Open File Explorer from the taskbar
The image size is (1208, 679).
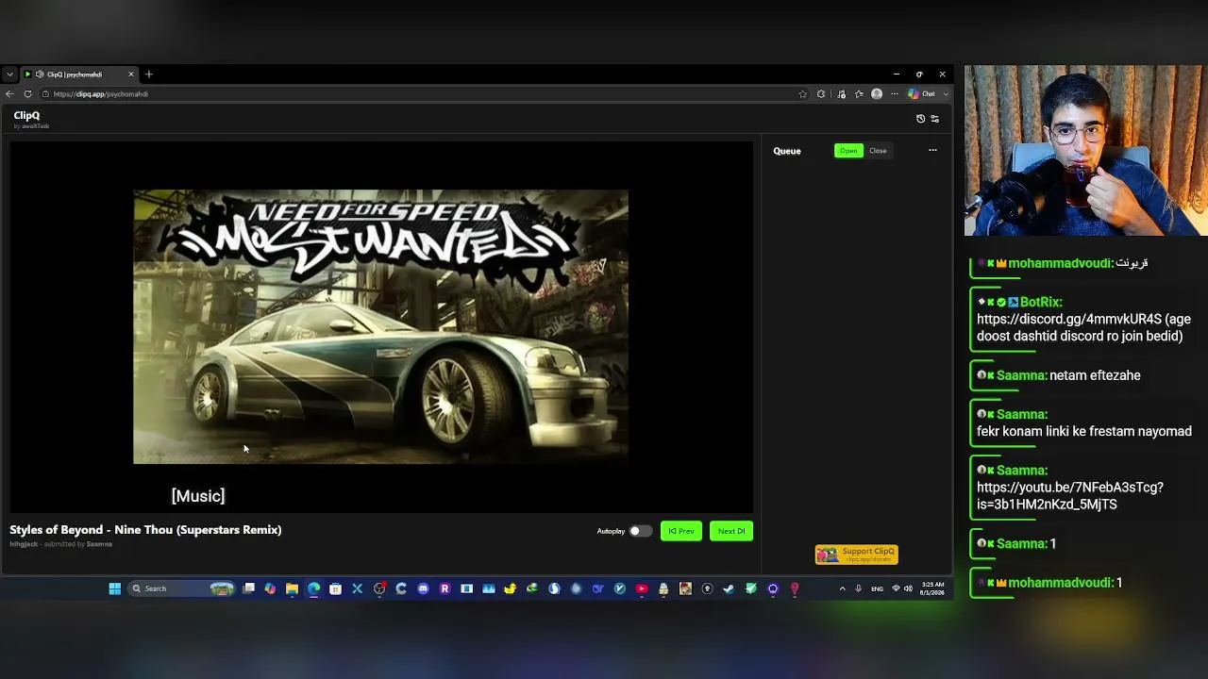point(292,588)
